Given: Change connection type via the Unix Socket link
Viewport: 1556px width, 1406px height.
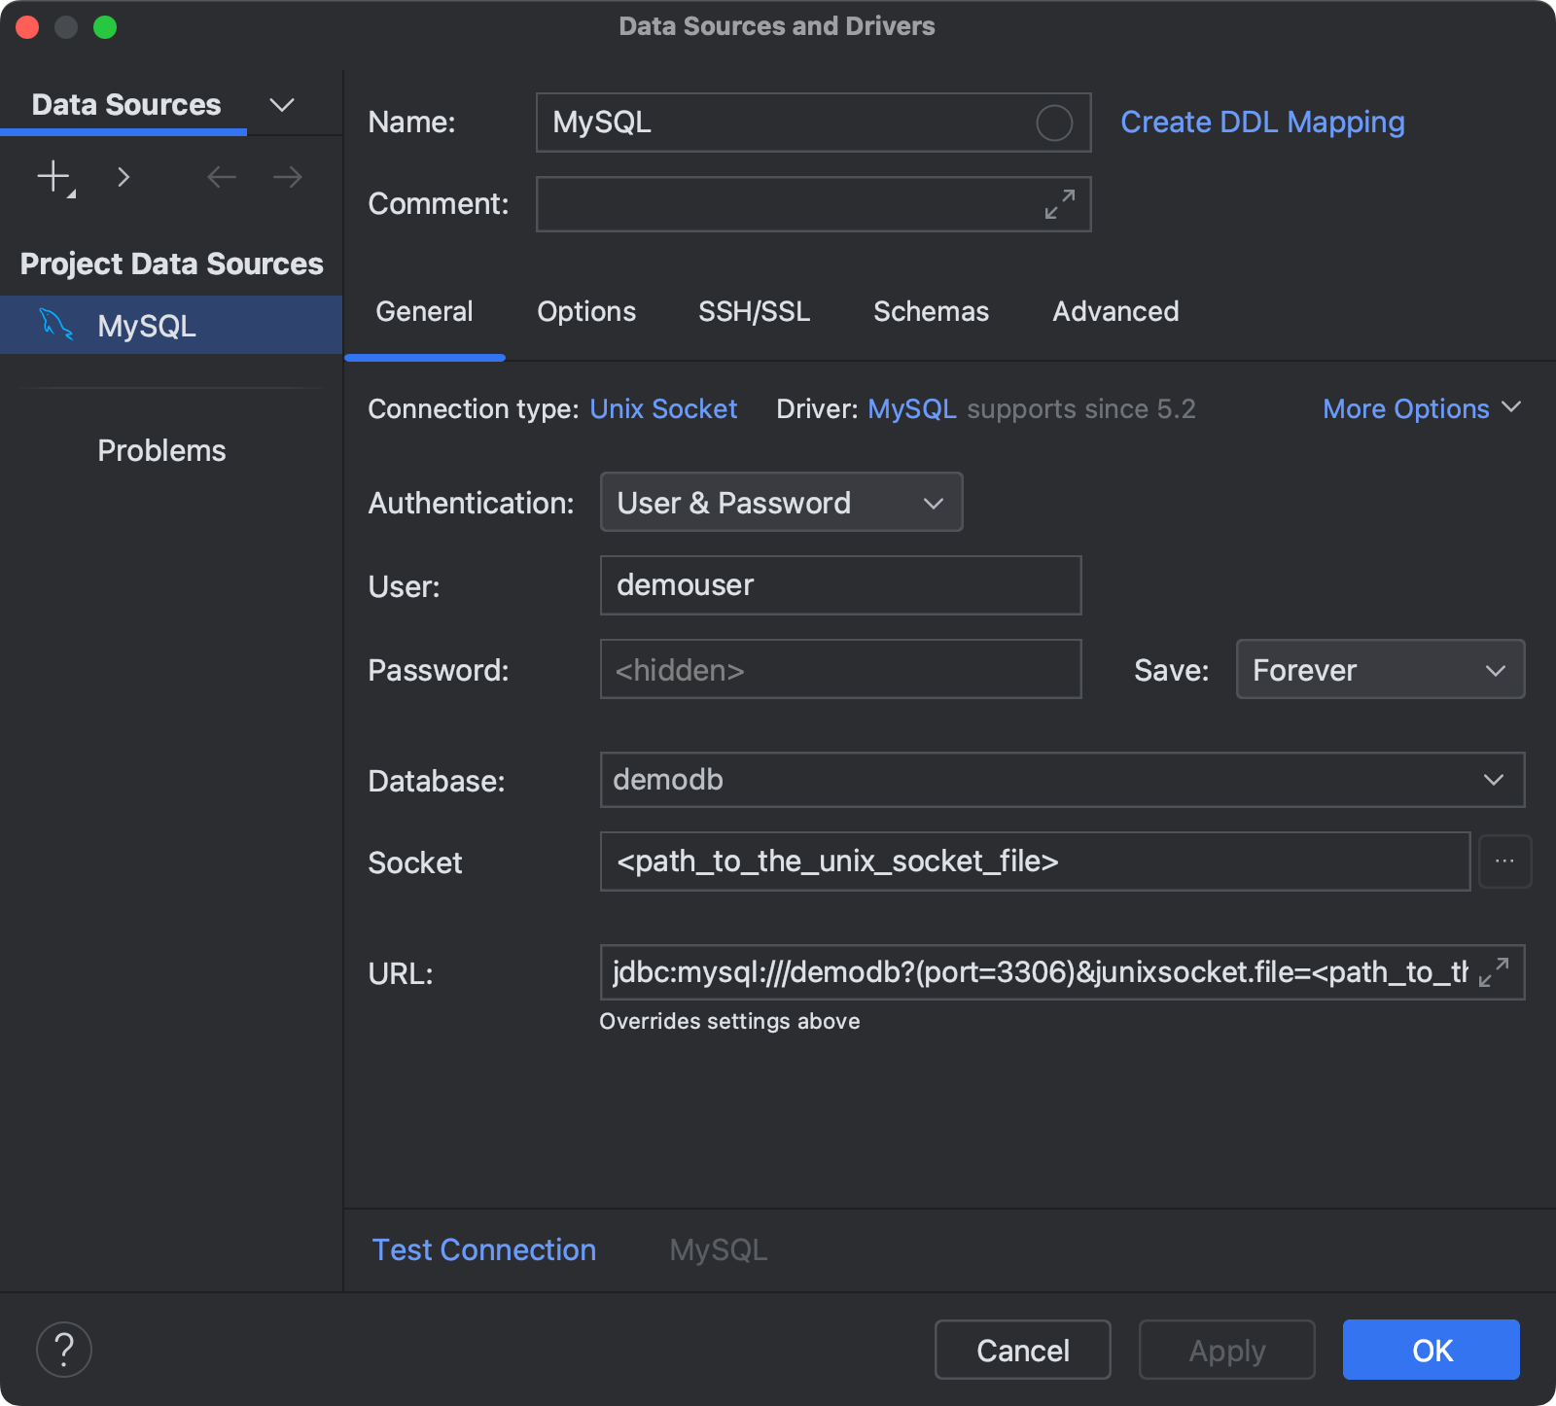Looking at the screenshot, I should click(x=663, y=408).
